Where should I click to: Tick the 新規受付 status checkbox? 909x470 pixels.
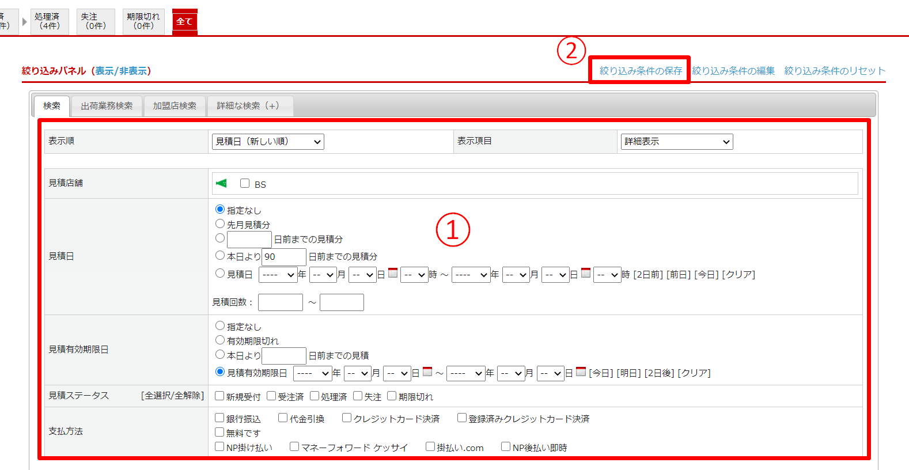(x=219, y=396)
